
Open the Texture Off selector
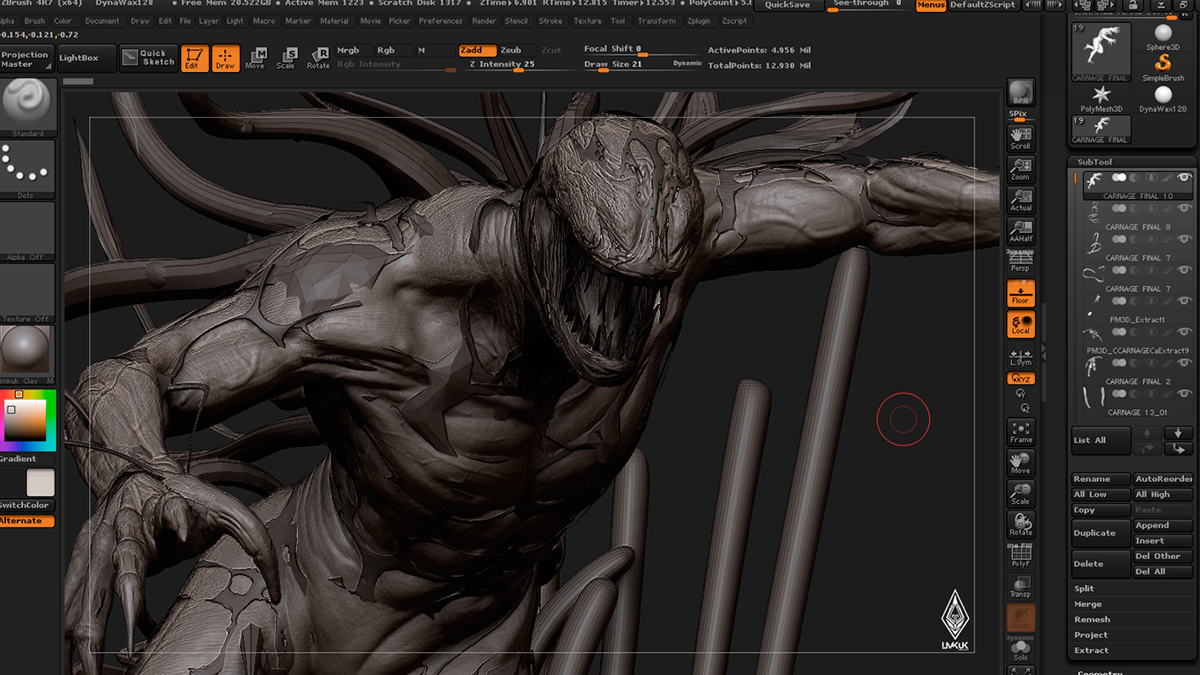27,293
